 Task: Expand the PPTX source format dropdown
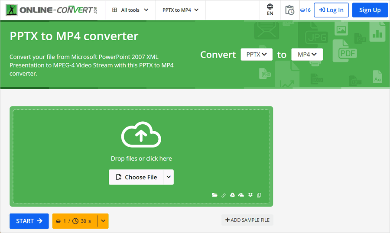click(x=256, y=55)
